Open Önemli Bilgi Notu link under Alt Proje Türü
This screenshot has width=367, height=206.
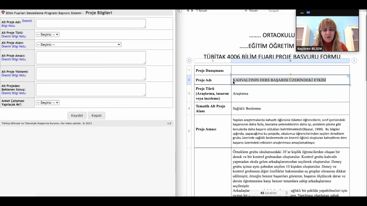pyautogui.click(x=13, y=36)
